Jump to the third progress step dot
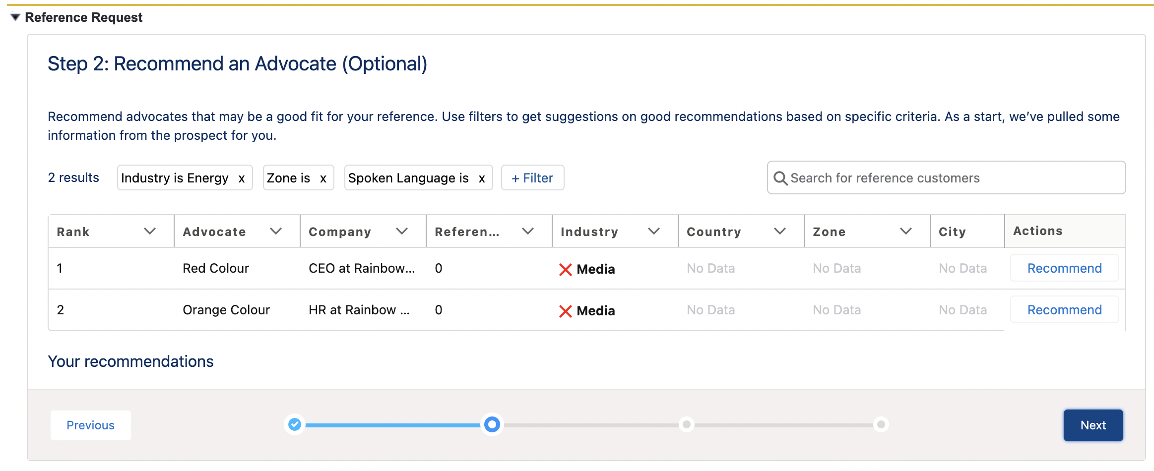This screenshot has height=471, width=1154. pos(687,424)
